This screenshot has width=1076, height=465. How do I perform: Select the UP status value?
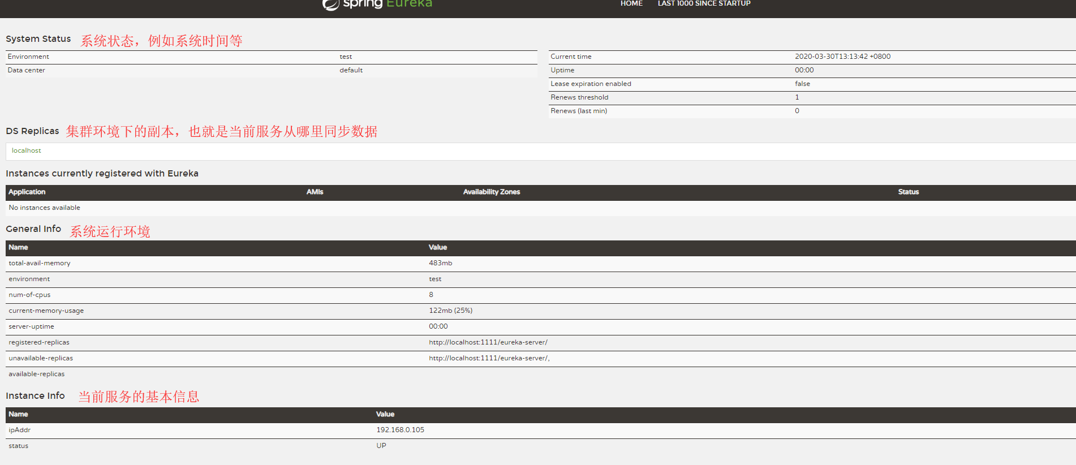pos(381,446)
